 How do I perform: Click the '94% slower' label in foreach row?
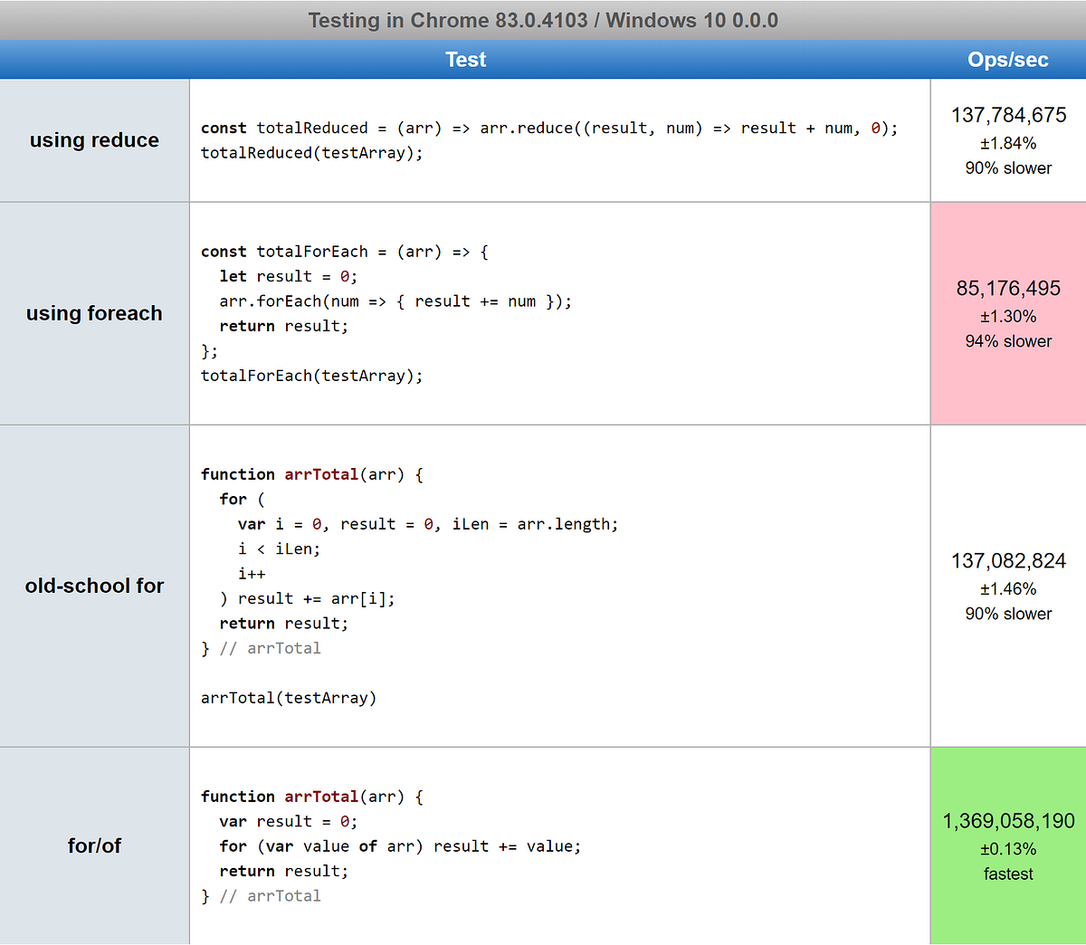[x=1008, y=341]
